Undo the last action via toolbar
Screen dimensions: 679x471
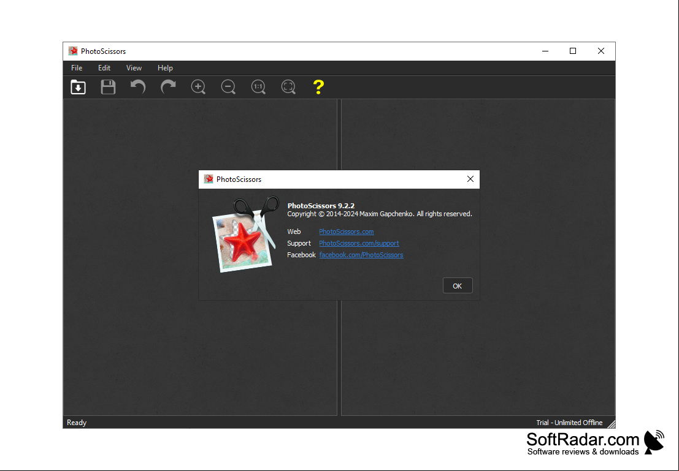click(x=138, y=87)
